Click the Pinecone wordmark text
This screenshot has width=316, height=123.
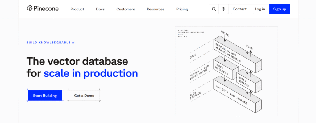pyautogui.click(x=46, y=8)
